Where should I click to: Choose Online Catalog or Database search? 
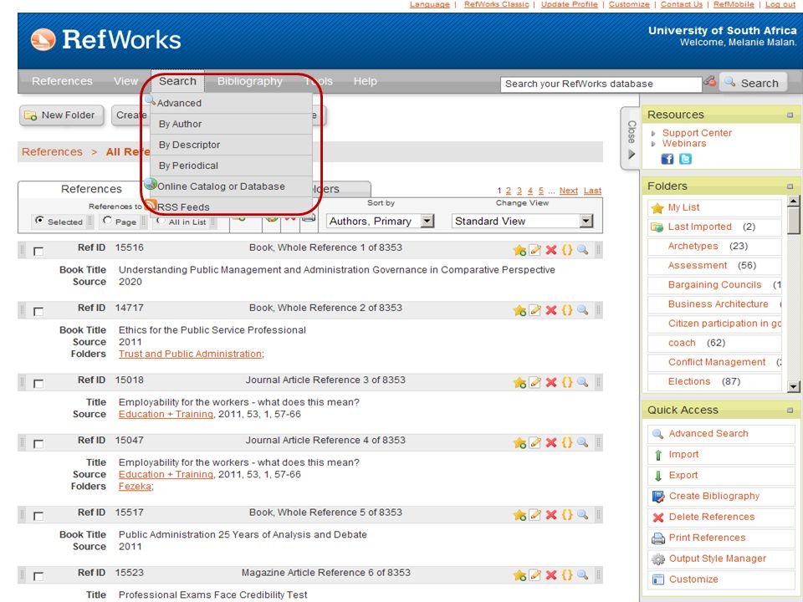click(x=231, y=186)
